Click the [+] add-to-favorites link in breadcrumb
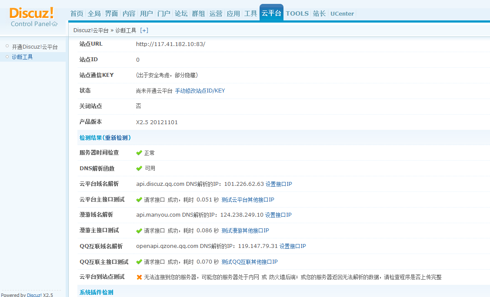Image resolution: width=490 pixels, height=297 pixels. click(x=144, y=30)
